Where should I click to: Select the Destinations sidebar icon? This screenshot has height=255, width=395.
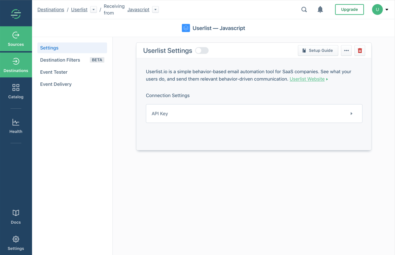pyautogui.click(x=15, y=65)
